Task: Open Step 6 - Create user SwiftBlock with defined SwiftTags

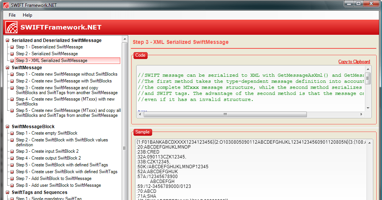Action: (67, 172)
